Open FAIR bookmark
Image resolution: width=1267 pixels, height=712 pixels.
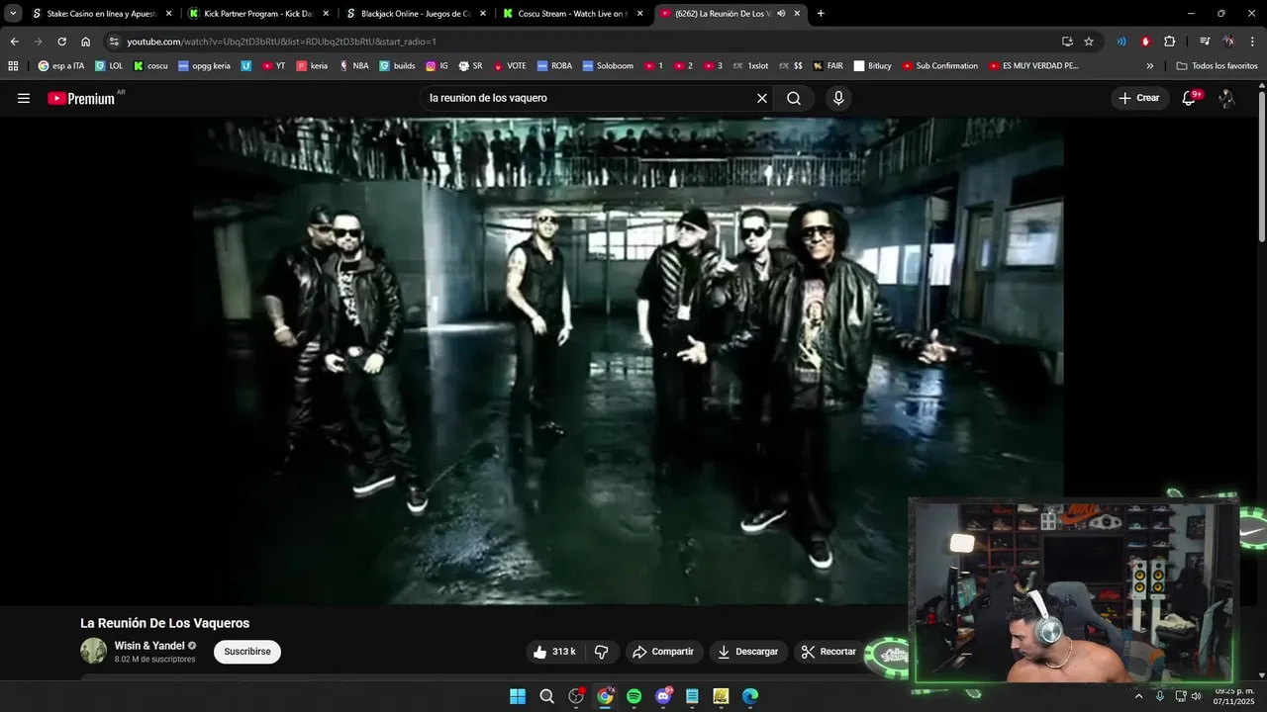click(828, 66)
